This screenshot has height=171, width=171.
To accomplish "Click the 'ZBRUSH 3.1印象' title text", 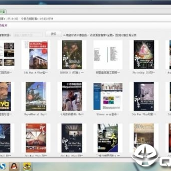I will coord(72,73).
